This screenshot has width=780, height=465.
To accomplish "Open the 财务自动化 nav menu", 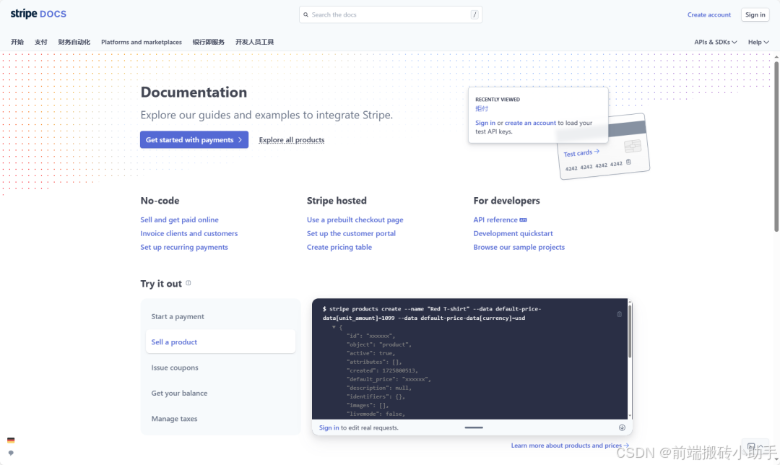I will (x=74, y=43).
